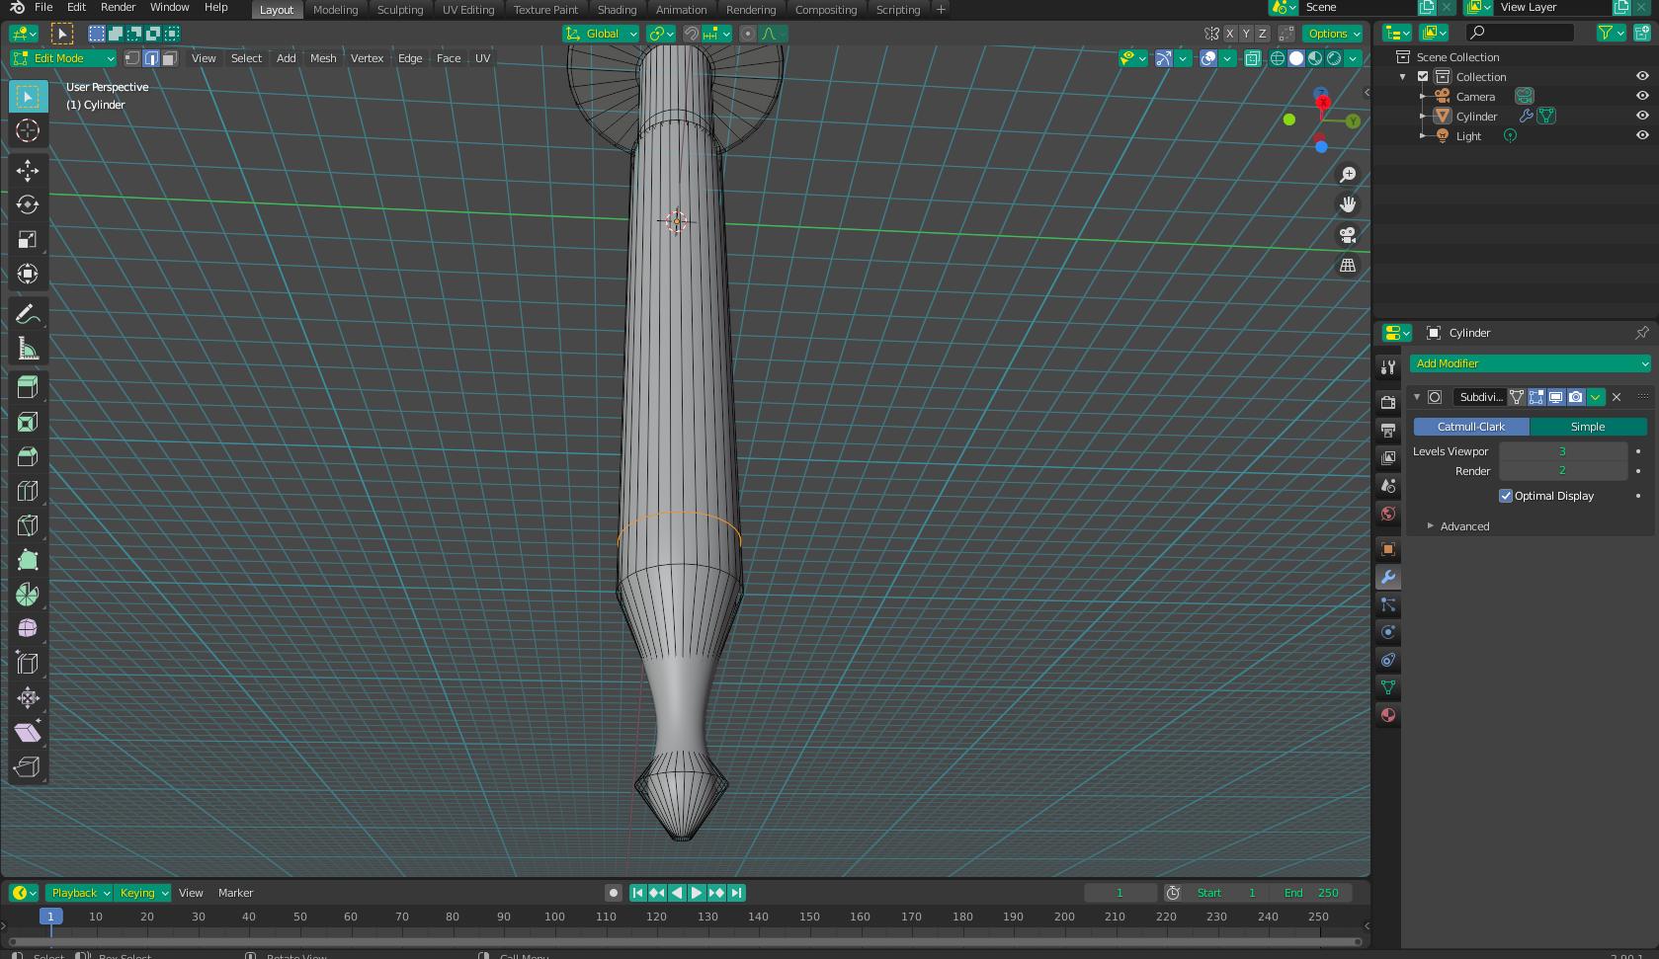This screenshot has height=959, width=1659.
Task: Select the Inset Faces tool
Action: coord(28,422)
